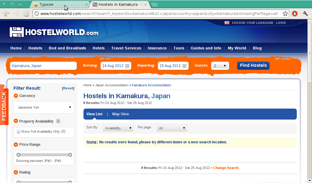Viewport: 312px width, 183px height.
Task: Collapse the Currency filter section
Action: (x=16, y=96)
